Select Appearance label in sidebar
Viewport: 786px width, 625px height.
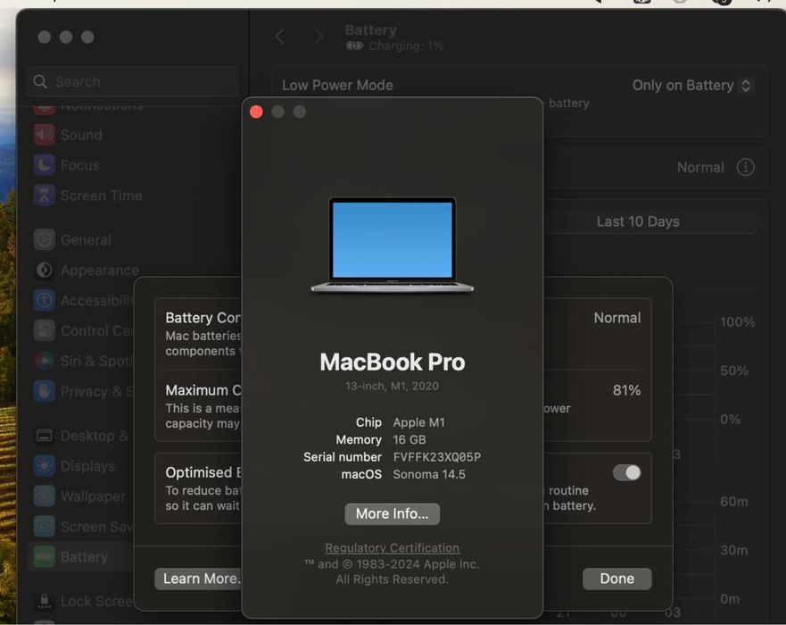(x=100, y=270)
